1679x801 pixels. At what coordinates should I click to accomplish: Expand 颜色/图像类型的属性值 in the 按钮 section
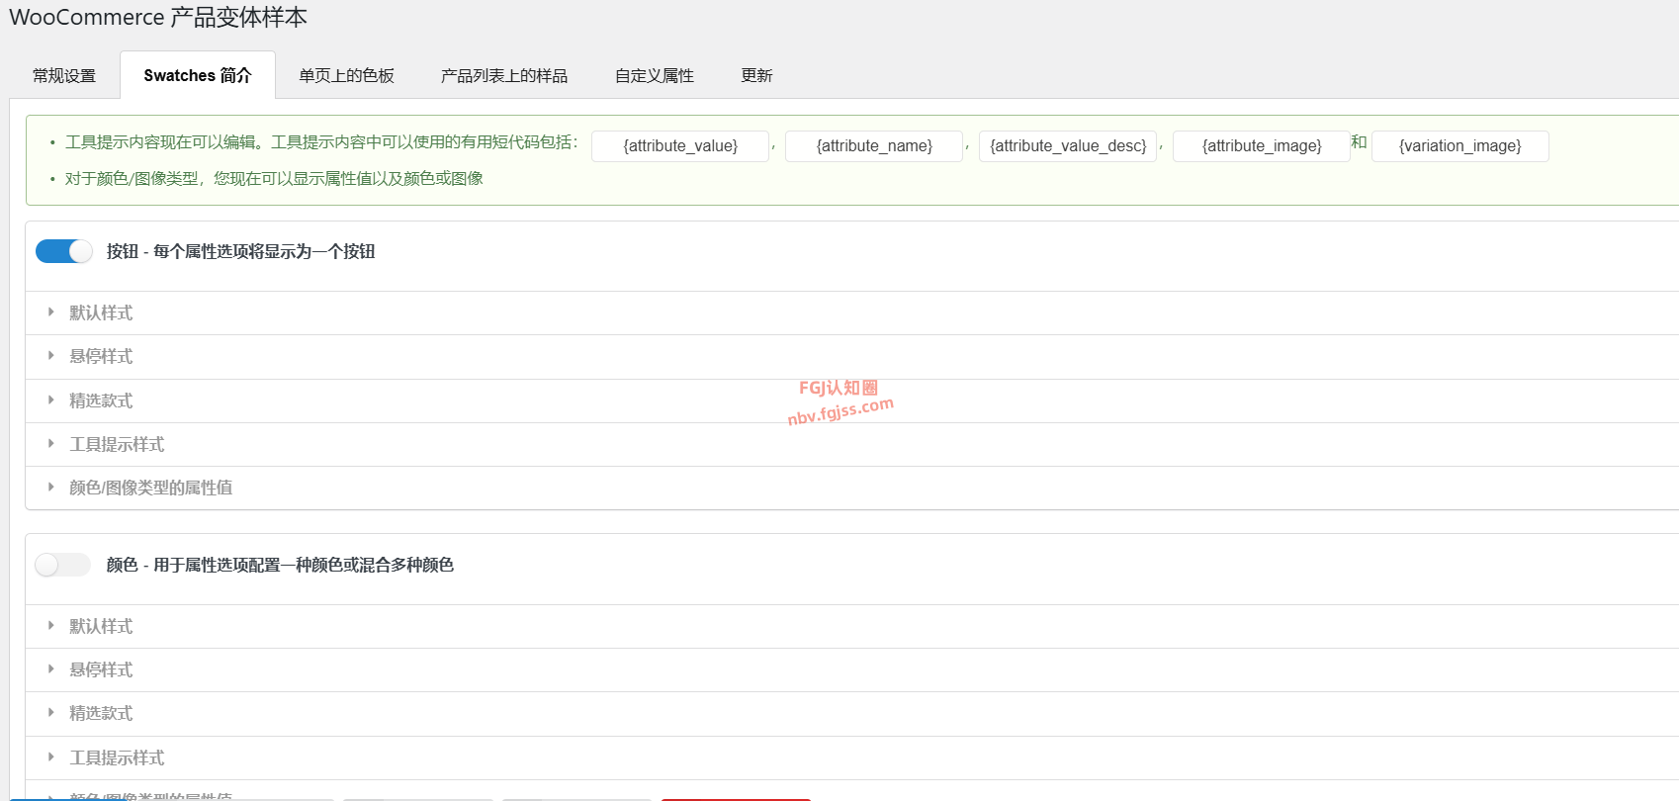pyautogui.click(x=150, y=488)
